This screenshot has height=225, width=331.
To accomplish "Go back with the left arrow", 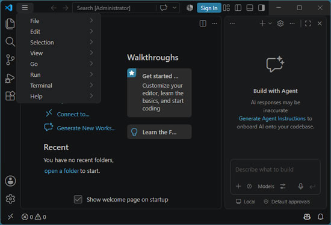I will point(54,8).
